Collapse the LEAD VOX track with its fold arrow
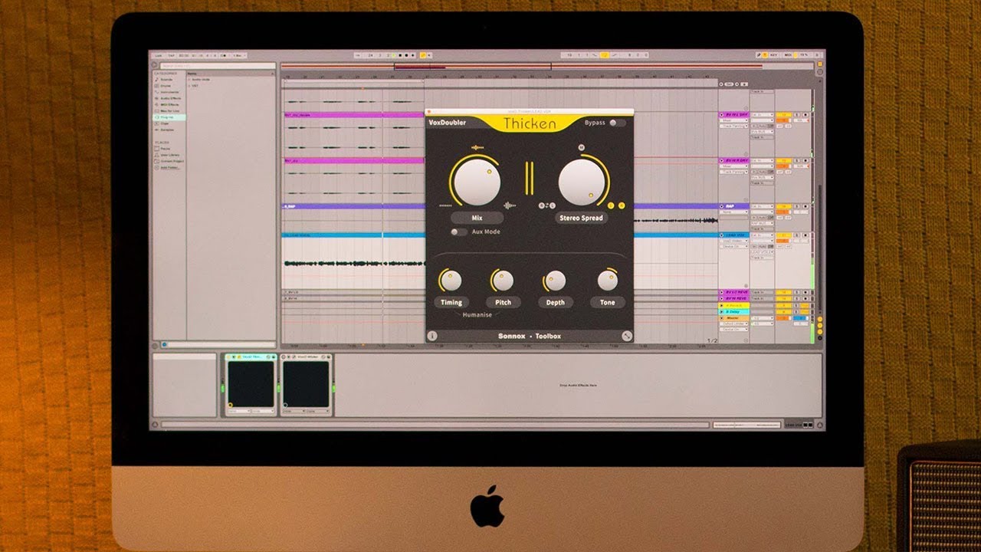 [721, 235]
